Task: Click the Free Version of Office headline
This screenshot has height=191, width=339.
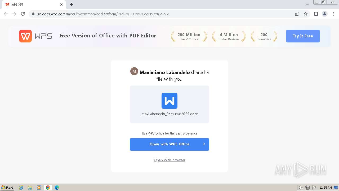Action: [x=108, y=36]
